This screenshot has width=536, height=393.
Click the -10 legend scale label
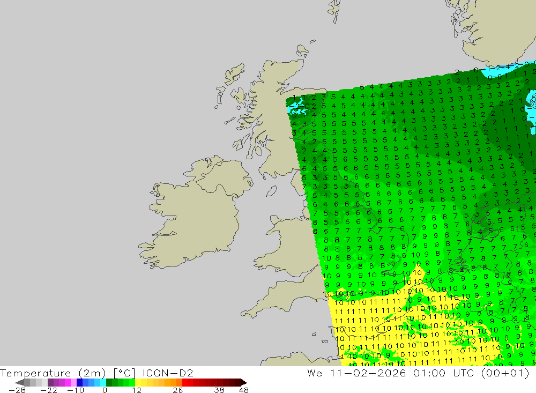[76, 390]
